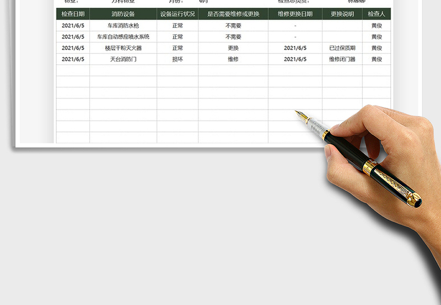The width and height of the screenshot is (441, 305).
Task: Select 维修更换日期 2021/6/5 in 天台消防门 row
Action: pyautogui.click(x=295, y=59)
